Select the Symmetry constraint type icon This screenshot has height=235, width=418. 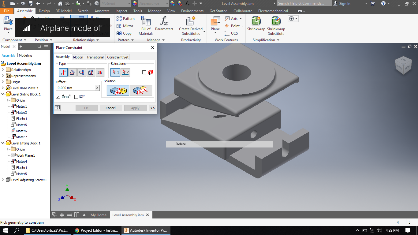[100, 72]
